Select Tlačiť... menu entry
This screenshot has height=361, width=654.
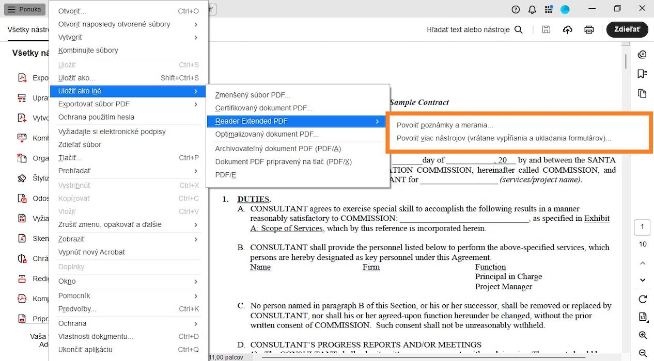point(129,158)
